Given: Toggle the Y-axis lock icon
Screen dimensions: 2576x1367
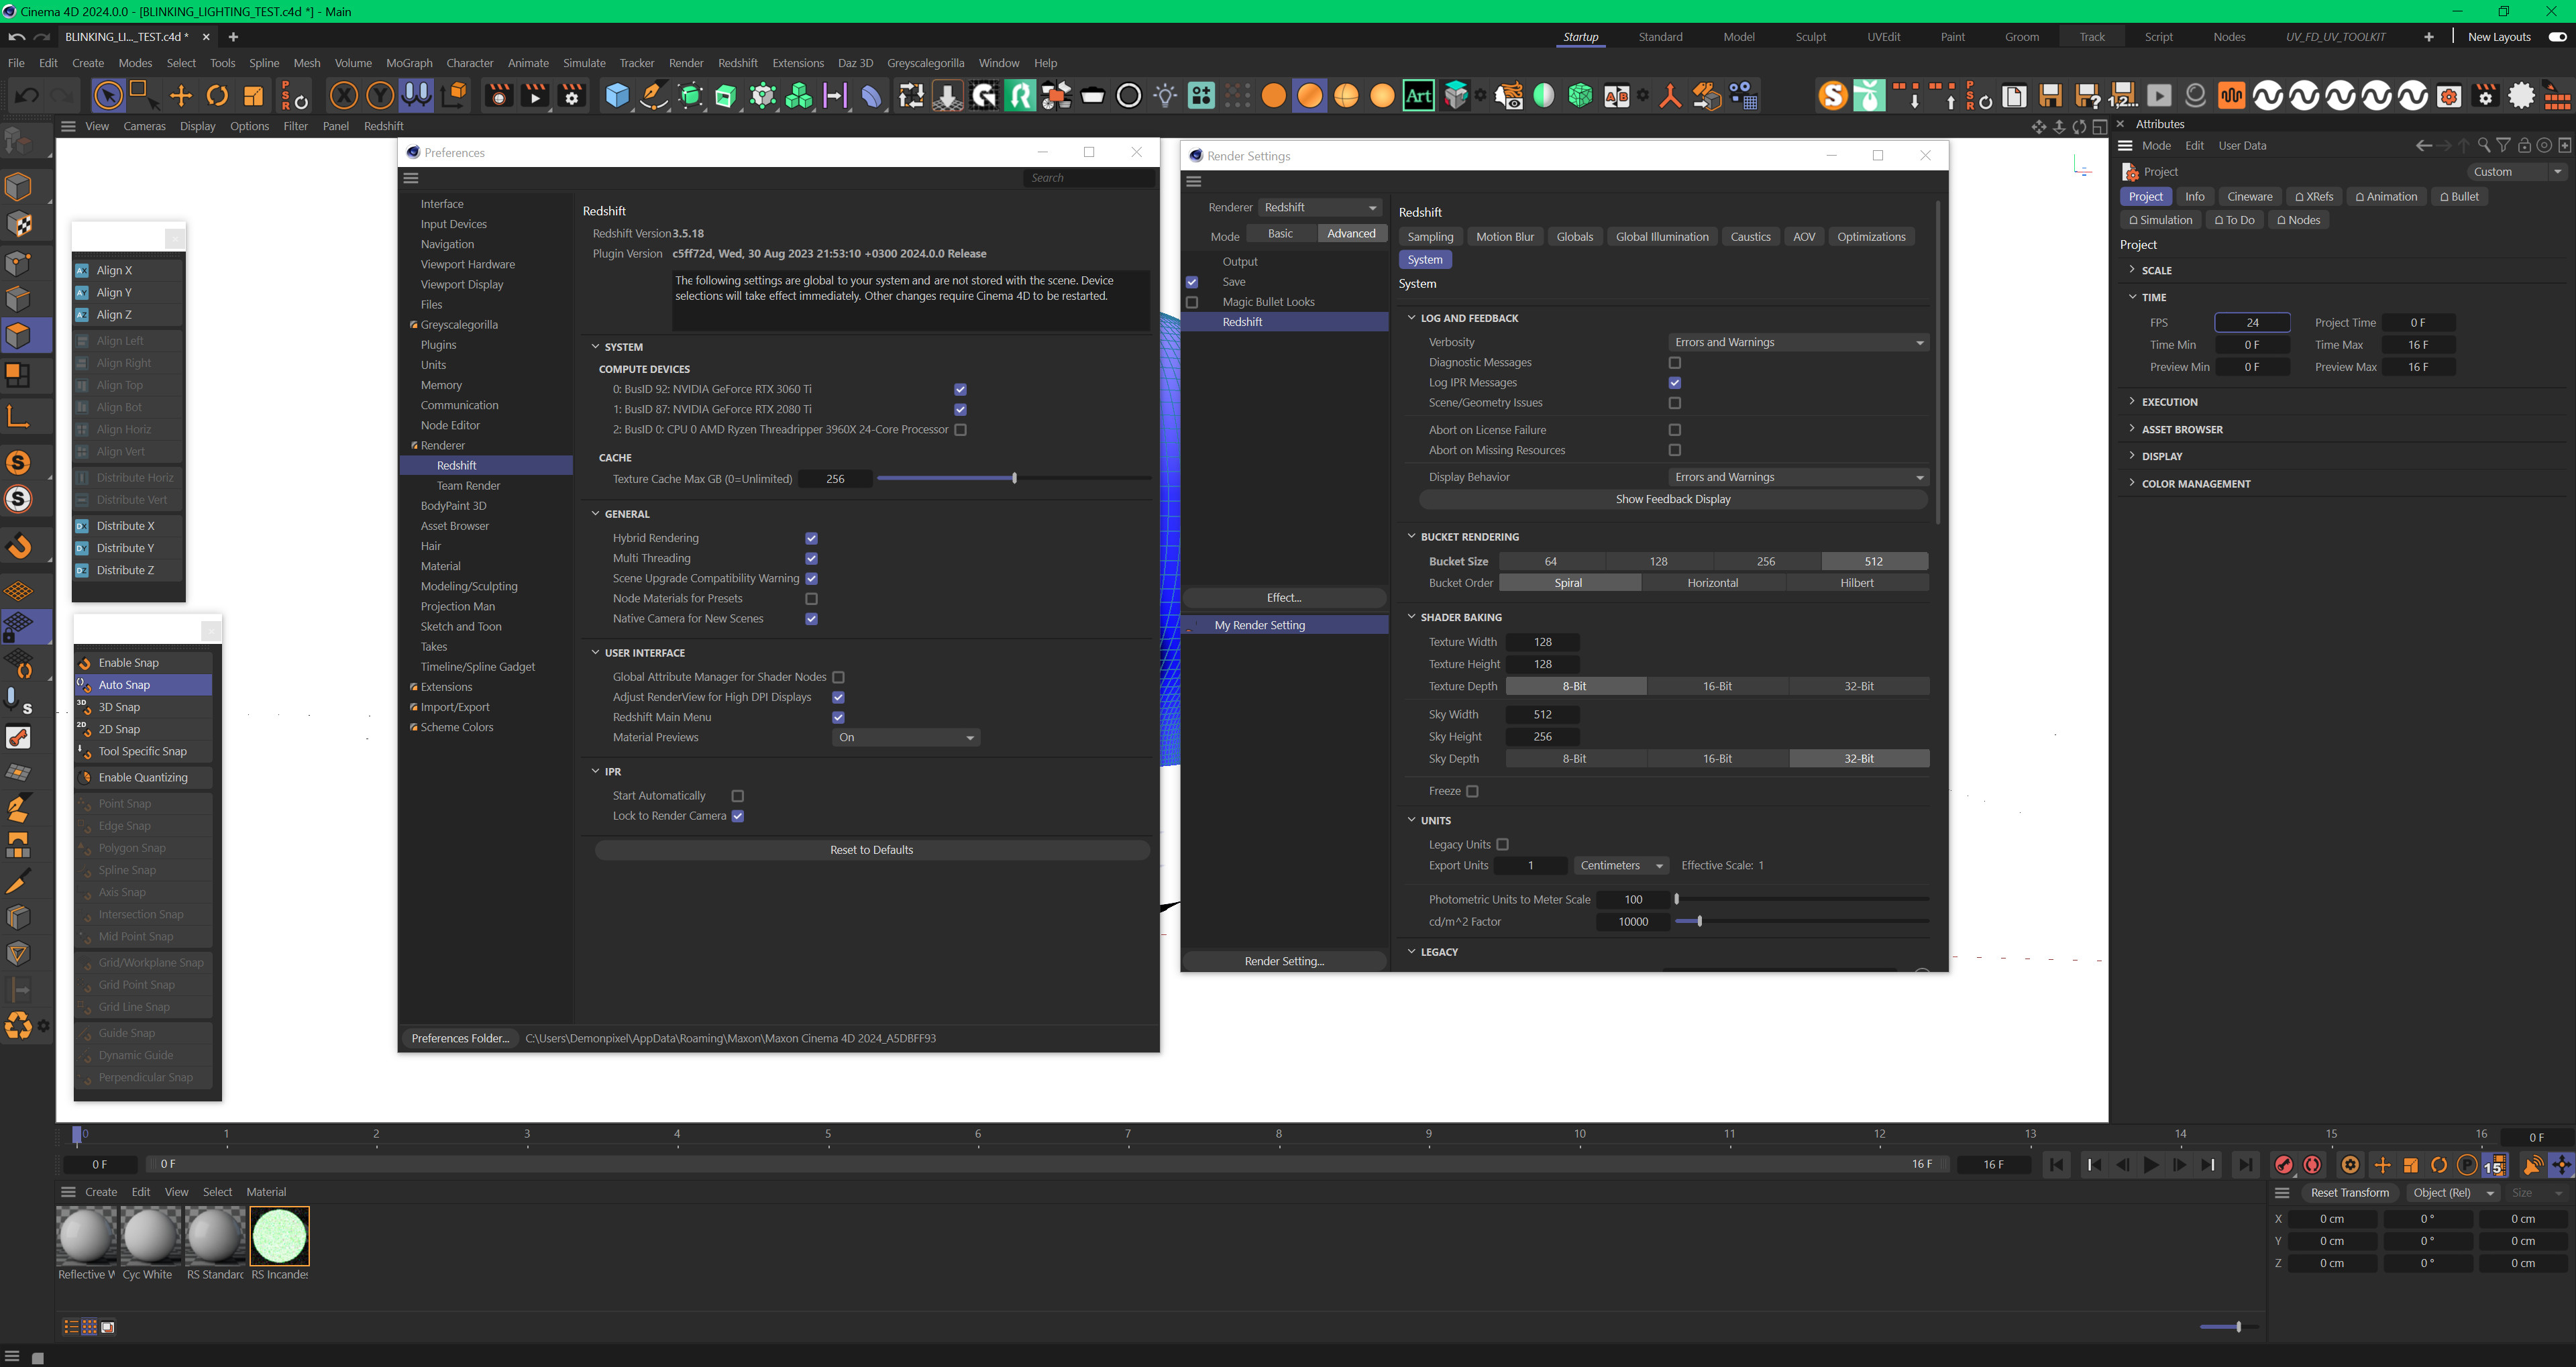Looking at the screenshot, I should coord(380,96).
